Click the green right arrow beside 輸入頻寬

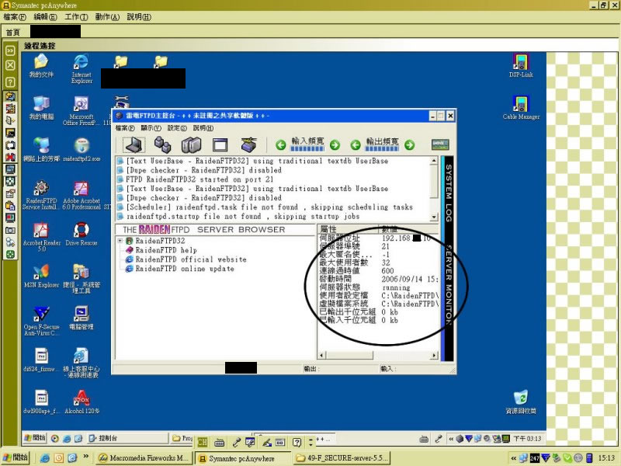(x=335, y=145)
